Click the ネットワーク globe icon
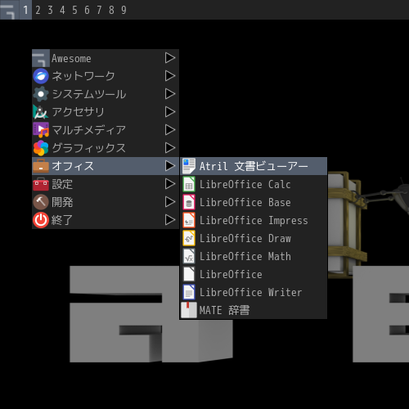 (x=41, y=76)
